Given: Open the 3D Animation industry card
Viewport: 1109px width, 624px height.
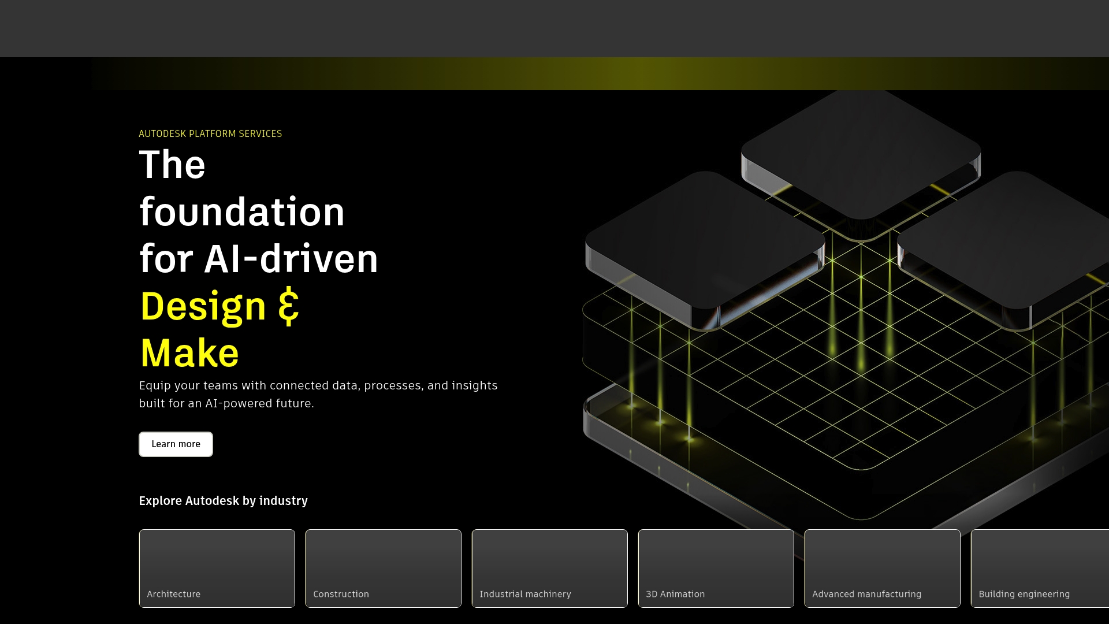Looking at the screenshot, I should click(x=716, y=569).
